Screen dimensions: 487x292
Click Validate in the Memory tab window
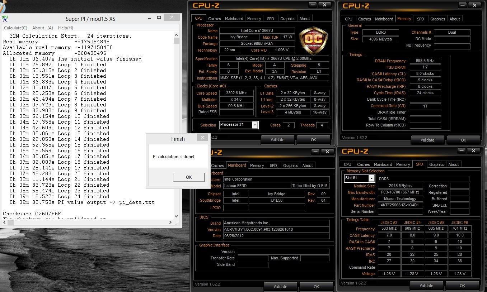(x=427, y=140)
